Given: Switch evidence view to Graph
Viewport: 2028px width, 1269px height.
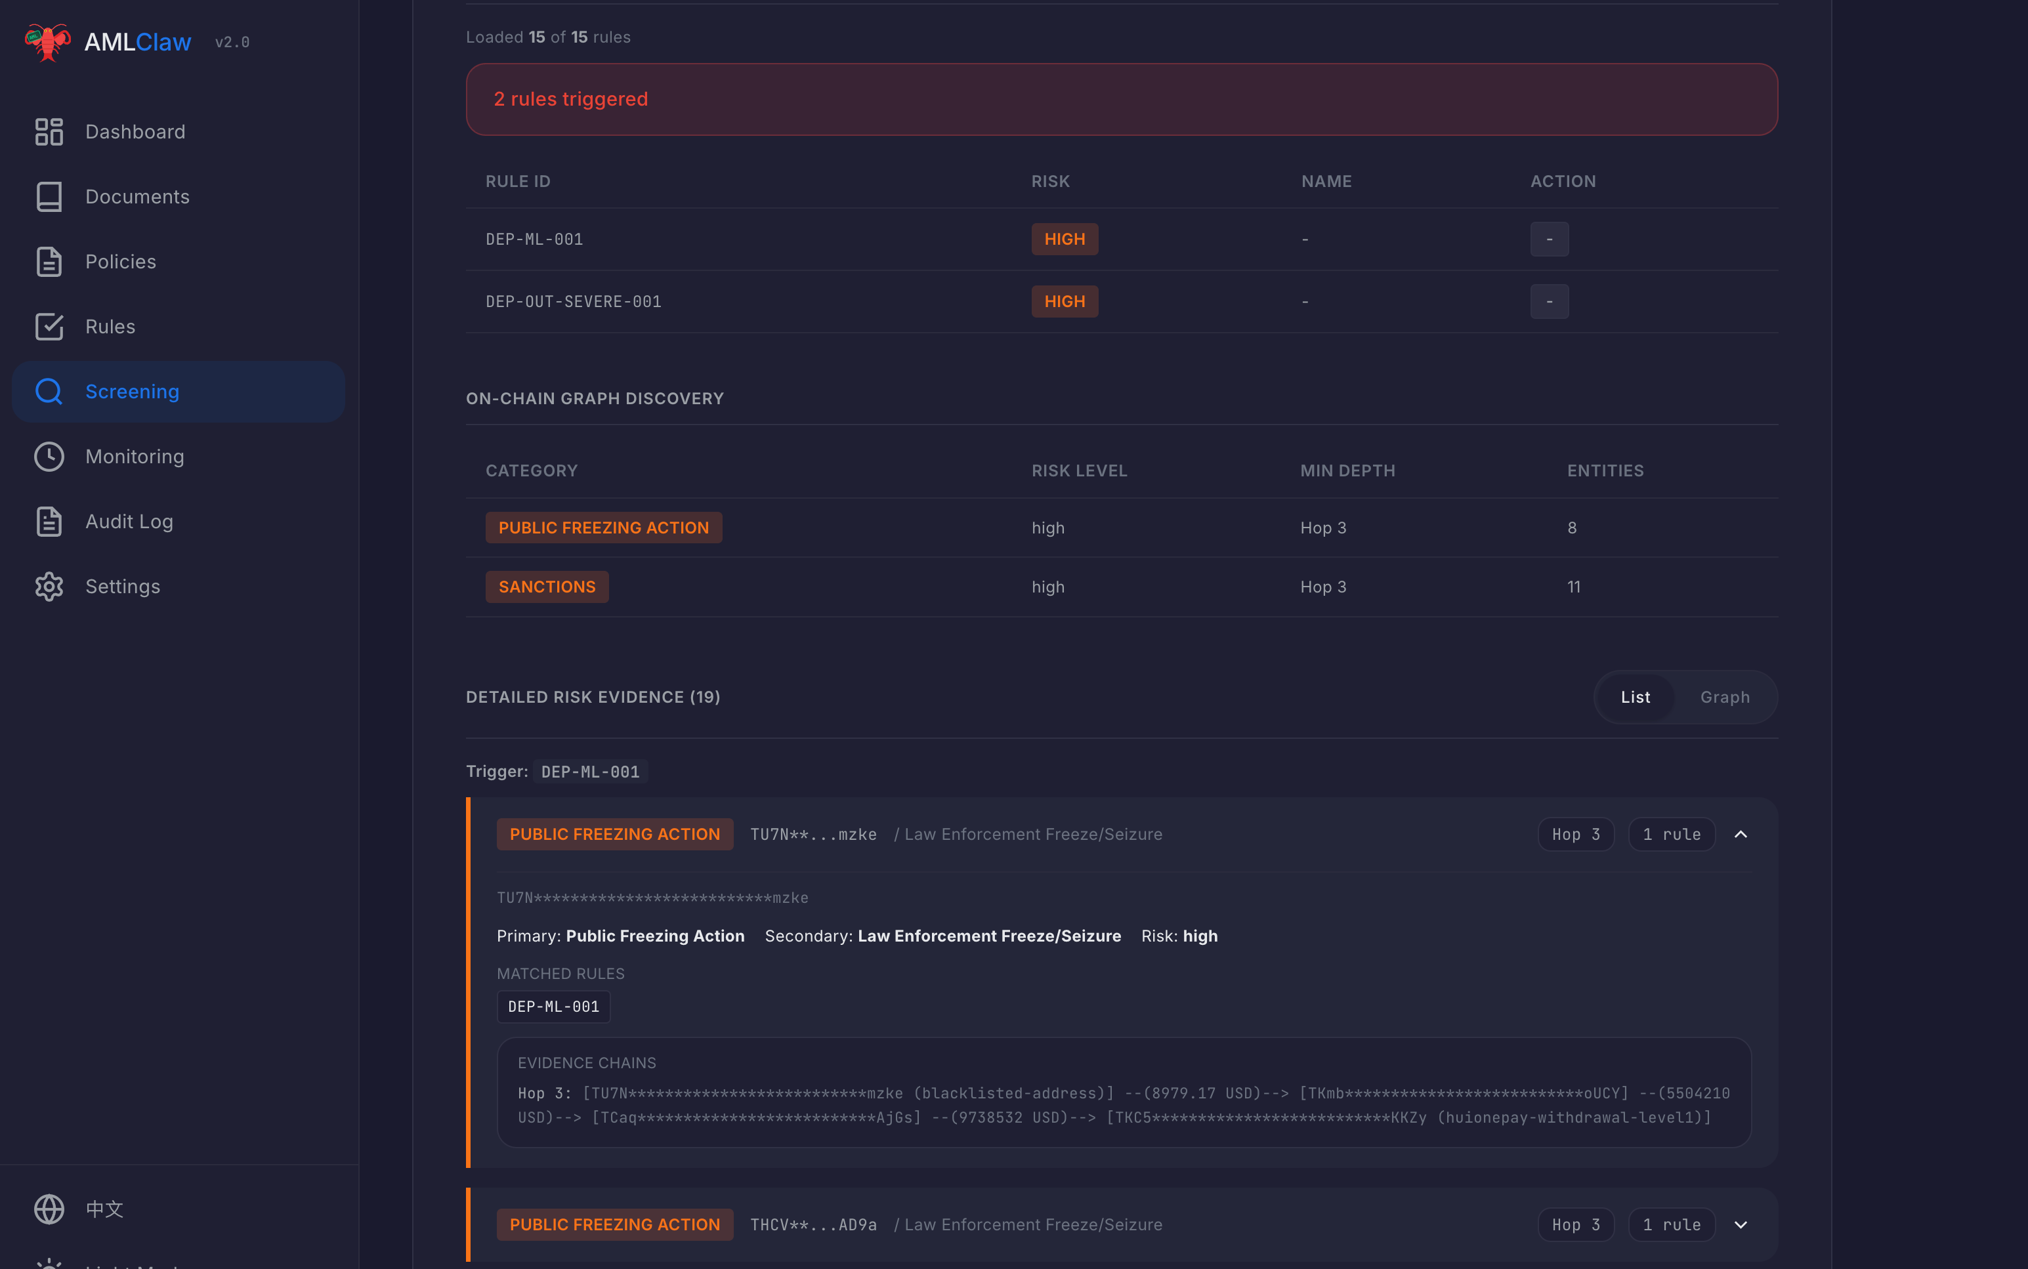Looking at the screenshot, I should pos(1724,697).
